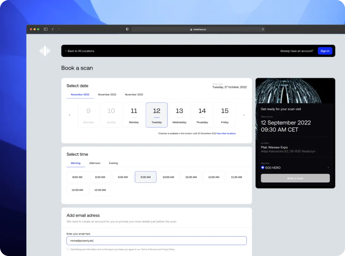This screenshot has height=256, width=345.
Task: Click the browser back arrow
Action: [53, 29]
